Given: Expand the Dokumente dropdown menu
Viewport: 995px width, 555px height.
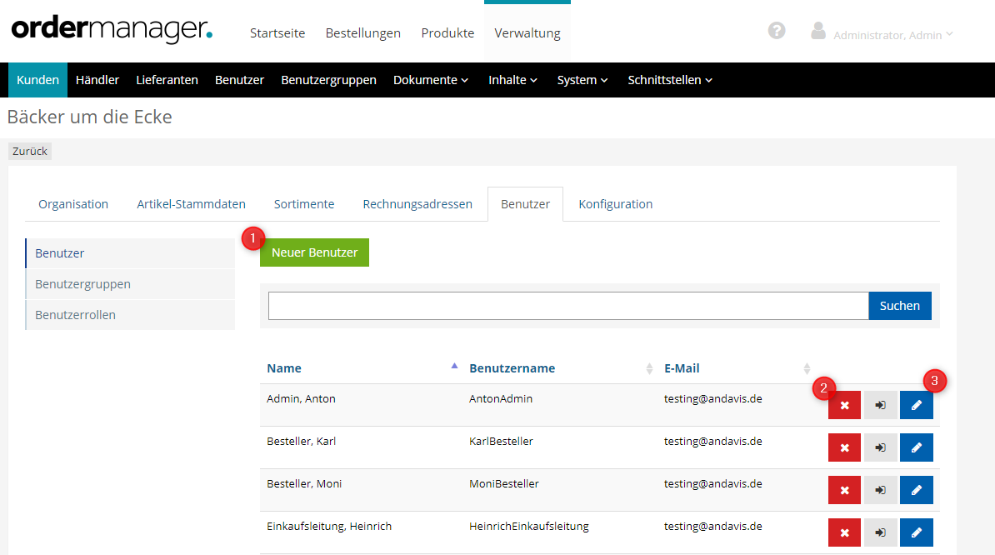Looking at the screenshot, I should coord(430,80).
